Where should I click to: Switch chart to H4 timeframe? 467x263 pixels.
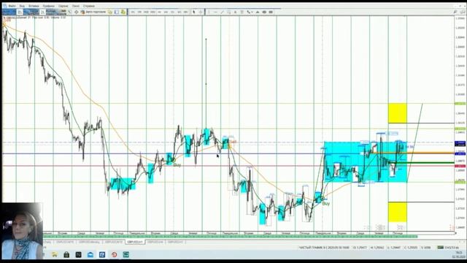pyautogui.click(x=166, y=12)
